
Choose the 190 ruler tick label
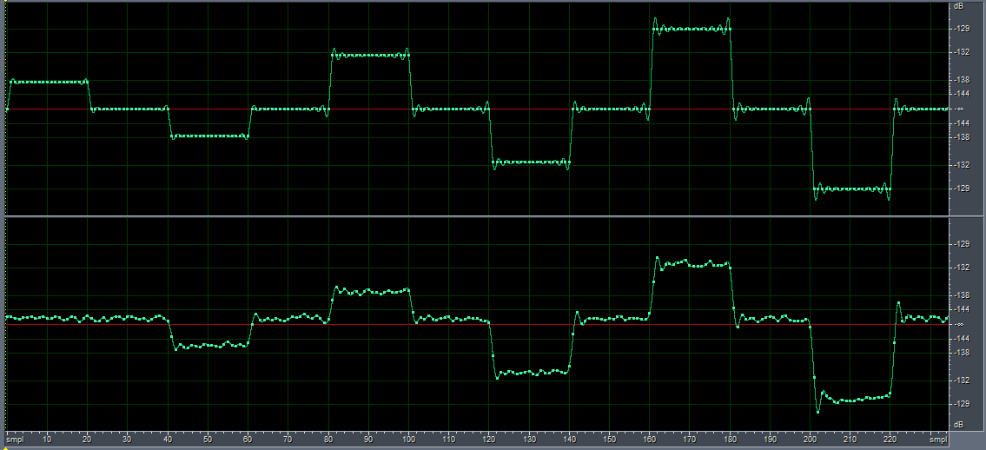click(771, 440)
